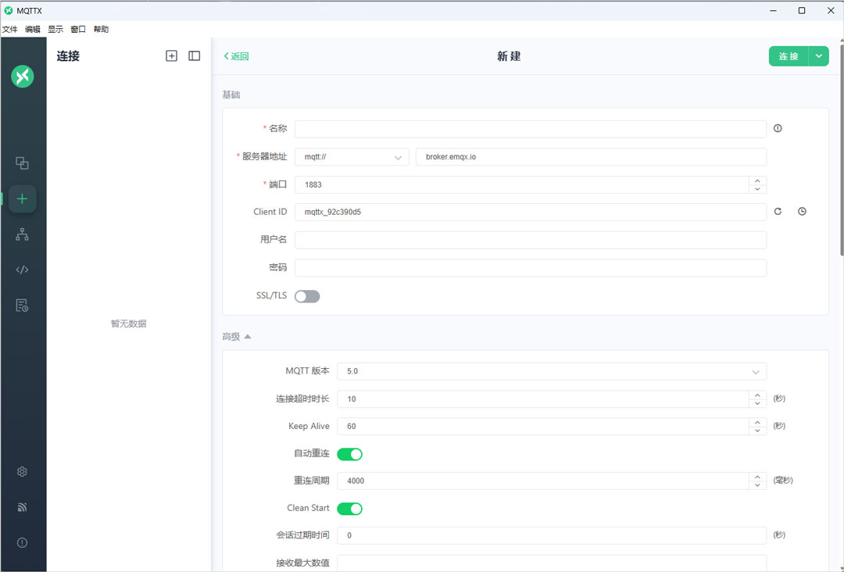Image resolution: width=844 pixels, height=572 pixels.
Task: Decrease Keep Alive with down arrow
Action: point(757,431)
